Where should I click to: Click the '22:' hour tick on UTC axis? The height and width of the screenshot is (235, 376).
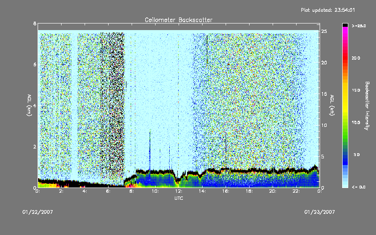[x=296, y=191]
